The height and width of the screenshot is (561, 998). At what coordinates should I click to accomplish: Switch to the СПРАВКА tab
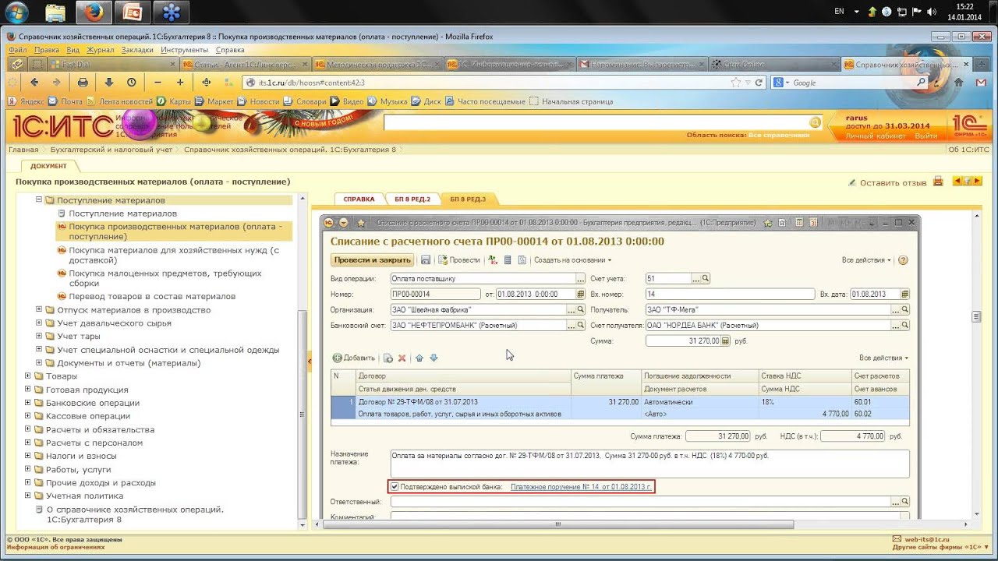click(359, 199)
